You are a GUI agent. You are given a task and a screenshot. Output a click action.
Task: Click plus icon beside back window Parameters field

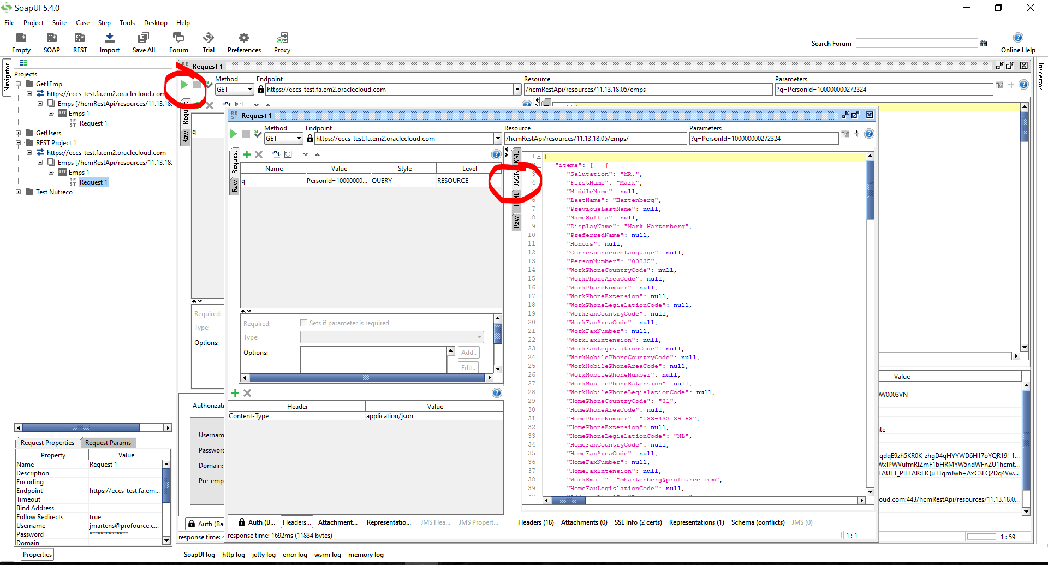1011,85
